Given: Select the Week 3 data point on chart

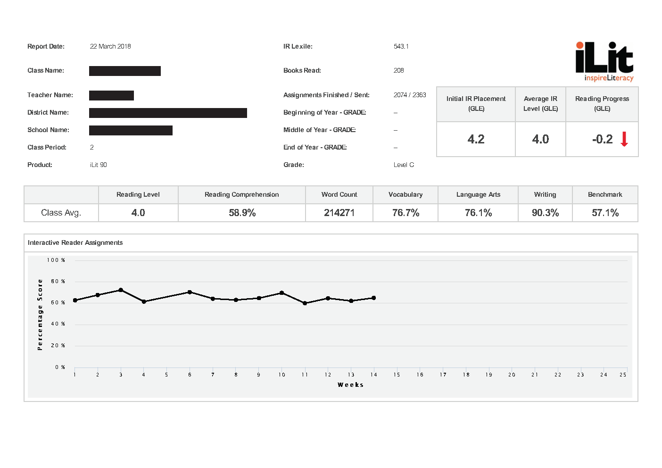Looking at the screenshot, I should tap(120, 290).
